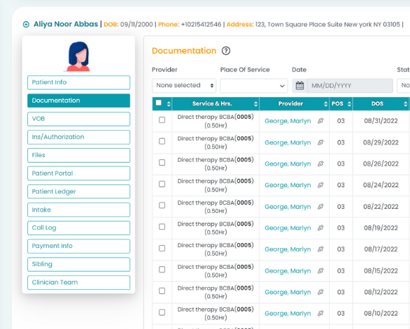Sort by the POS column arrows
This screenshot has height=329, width=410.
(x=349, y=104)
